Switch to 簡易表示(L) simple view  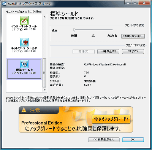click(104, 139)
